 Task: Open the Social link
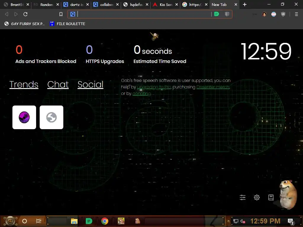pyautogui.click(x=91, y=84)
